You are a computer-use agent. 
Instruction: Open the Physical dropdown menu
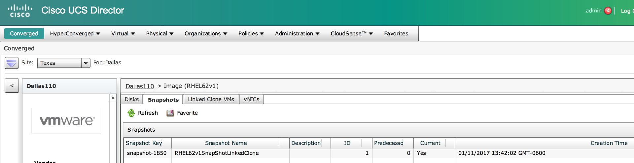(159, 34)
